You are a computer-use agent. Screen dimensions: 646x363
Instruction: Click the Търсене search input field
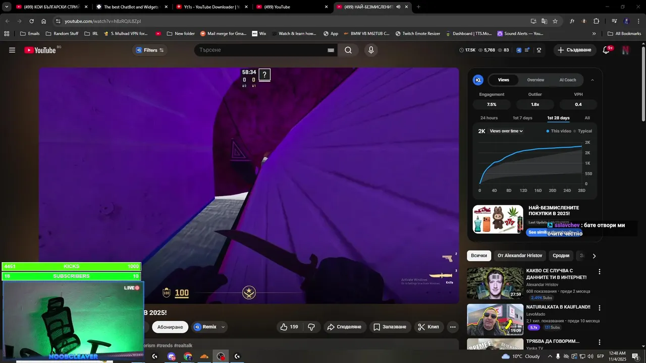coord(260,50)
